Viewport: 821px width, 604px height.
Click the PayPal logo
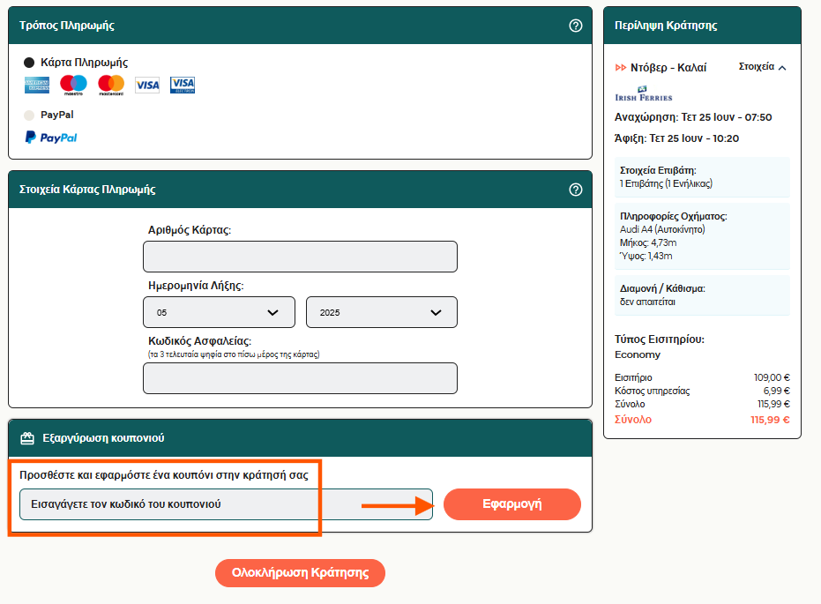click(51, 138)
